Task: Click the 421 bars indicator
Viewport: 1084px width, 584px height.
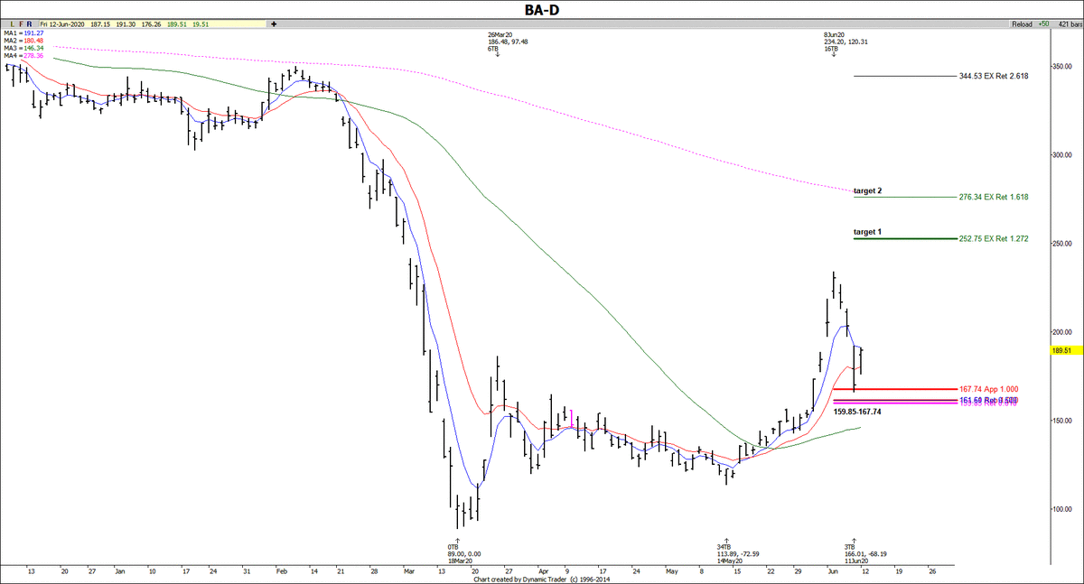Action: (x=1066, y=24)
